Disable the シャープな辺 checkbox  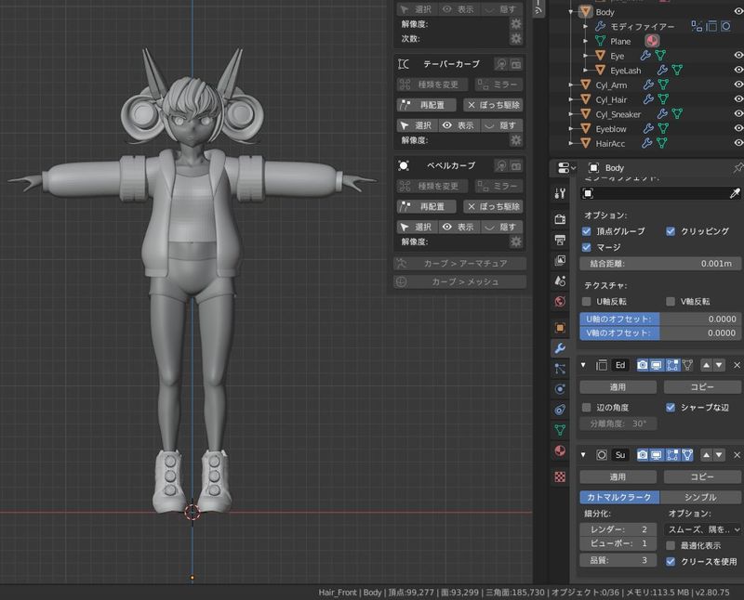[x=671, y=407]
